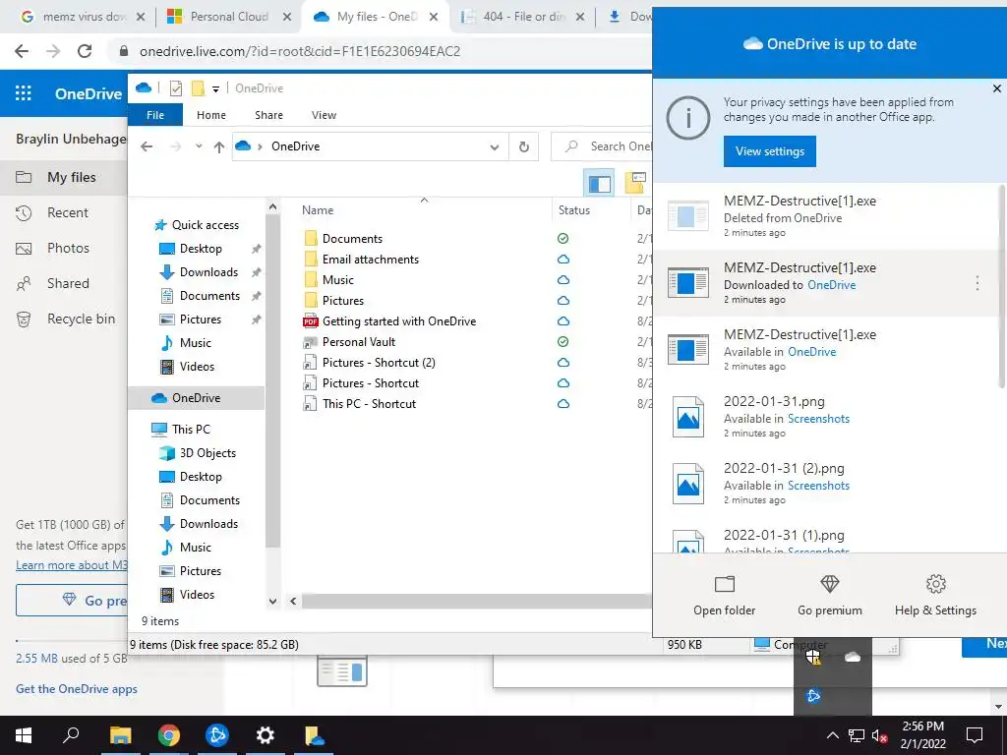Image resolution: width=1007 pixels, height=755 pixels.
Task: Open the Windows notification center icon
Action: pos(975,735)
